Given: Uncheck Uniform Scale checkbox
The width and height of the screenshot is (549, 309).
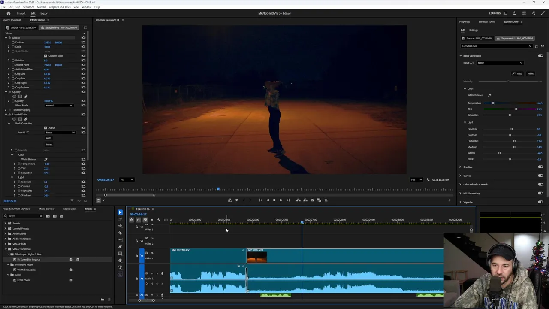Looking at the screenshot, I should (x=45, y=56).
